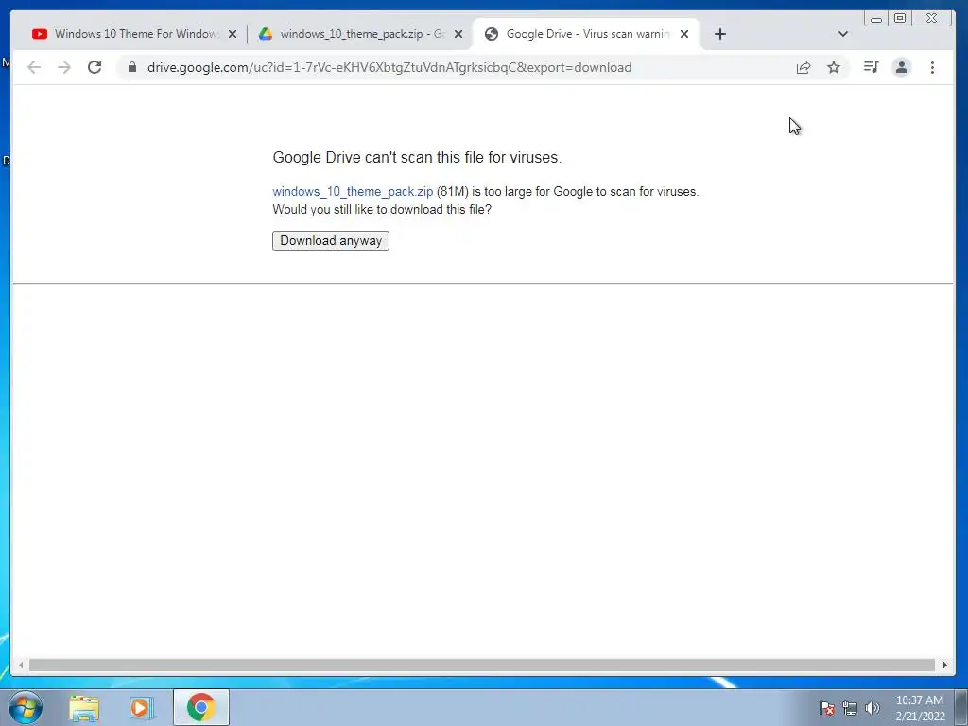Click the "Would you still like to download" text
This screenshot has width=968, height=726.
coord(382,209)
